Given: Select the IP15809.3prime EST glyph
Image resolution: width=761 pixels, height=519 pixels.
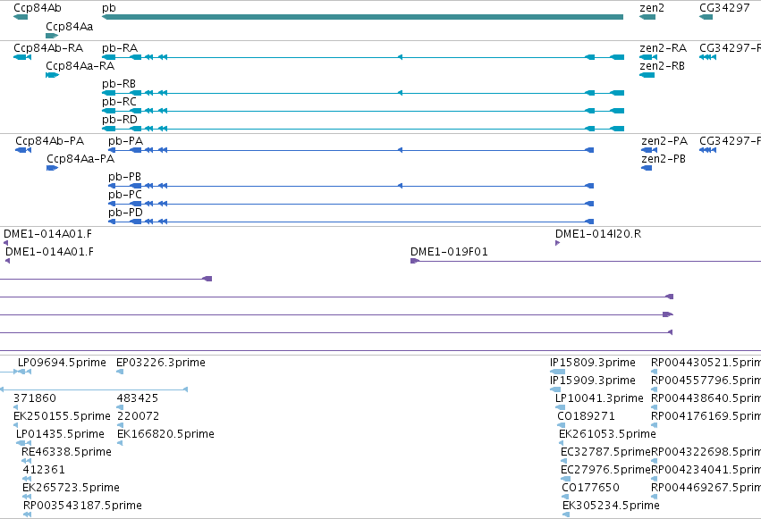Looking at the screenshot, I should [x=557, y=372].
